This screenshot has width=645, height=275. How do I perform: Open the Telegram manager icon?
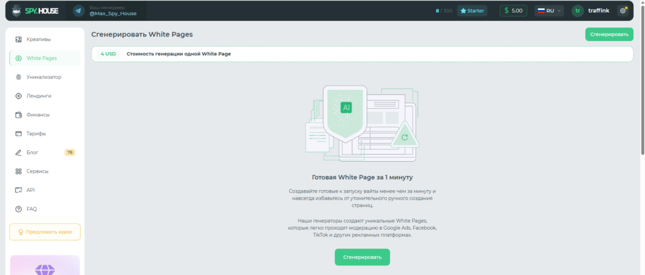coord(79,11)
